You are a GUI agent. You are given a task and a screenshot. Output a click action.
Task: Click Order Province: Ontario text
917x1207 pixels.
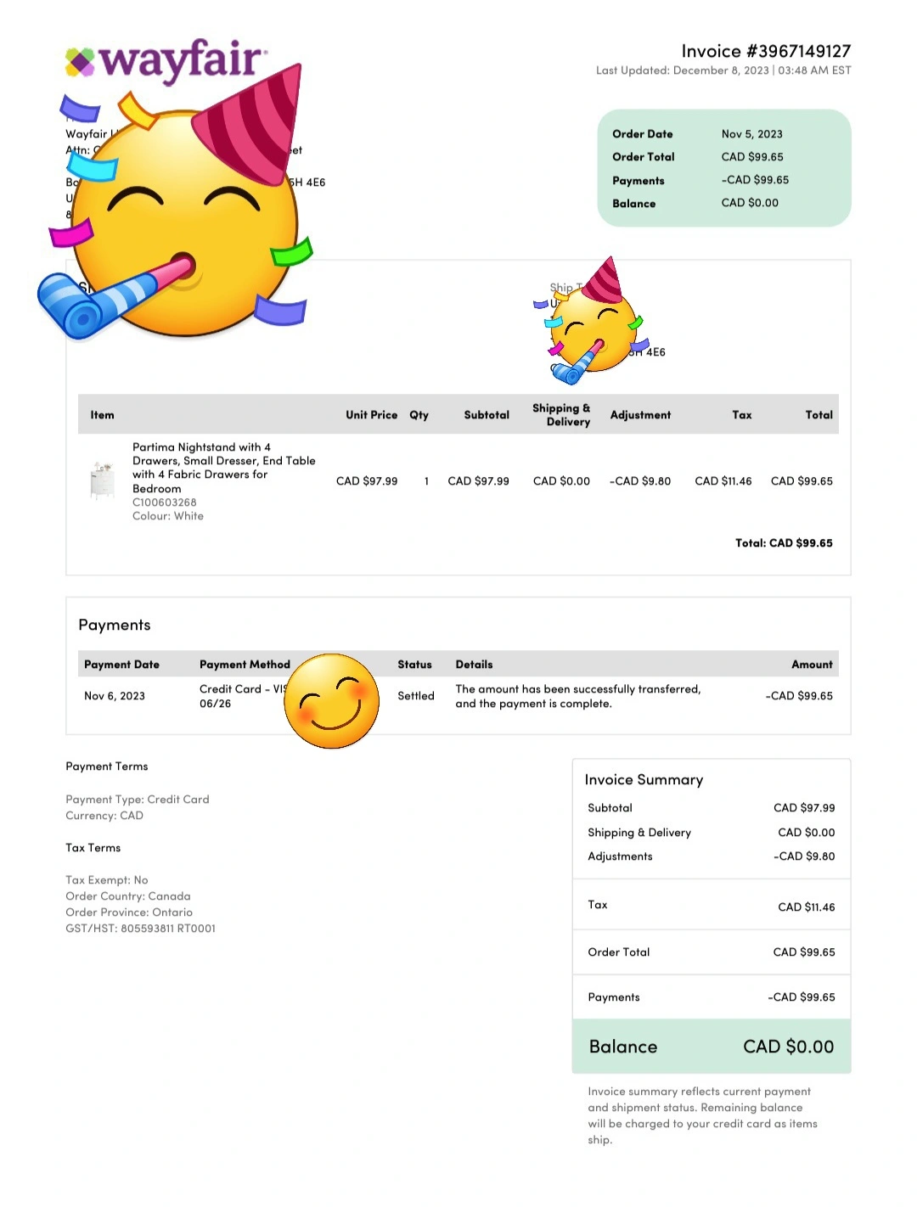pyautogui.click(x=129, y=912)
